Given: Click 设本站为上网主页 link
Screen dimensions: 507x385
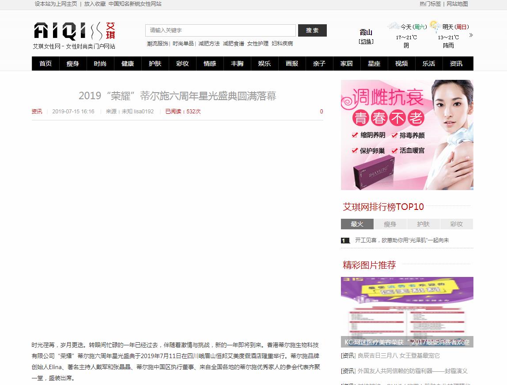Looking at the screenshot, I should (56, 4).
